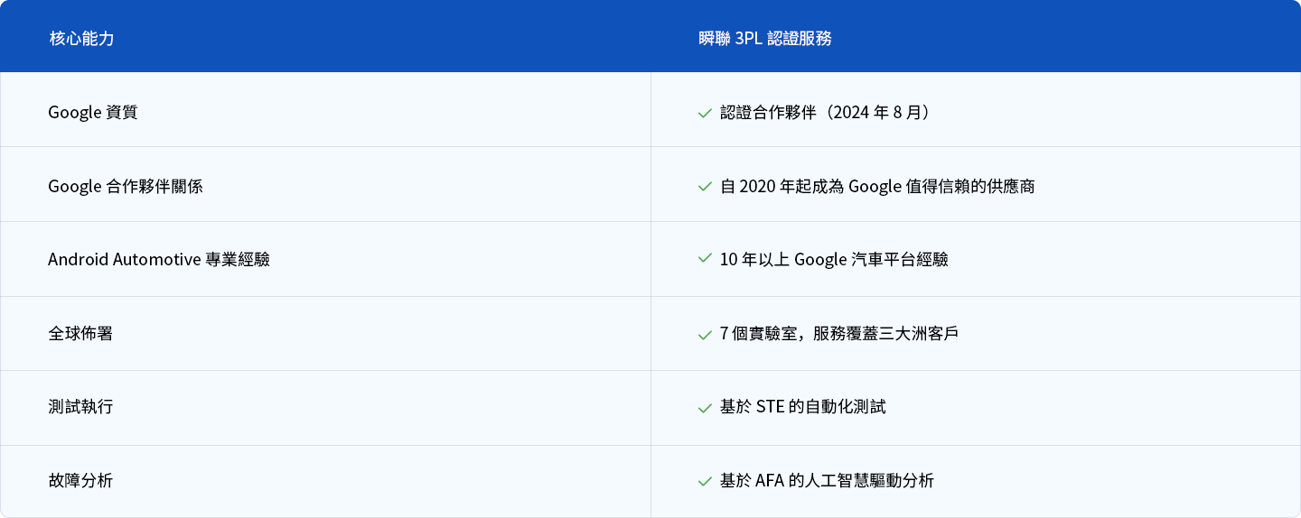The width and height of the screenshot is (1301, 518).
Task: Click the text 基於 AFA 的人工智慧驅動分析
Action: pos(827,481)
